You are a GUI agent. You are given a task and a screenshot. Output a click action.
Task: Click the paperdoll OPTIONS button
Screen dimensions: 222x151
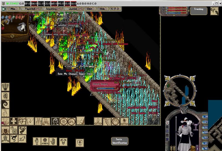[x=205, y=122]
